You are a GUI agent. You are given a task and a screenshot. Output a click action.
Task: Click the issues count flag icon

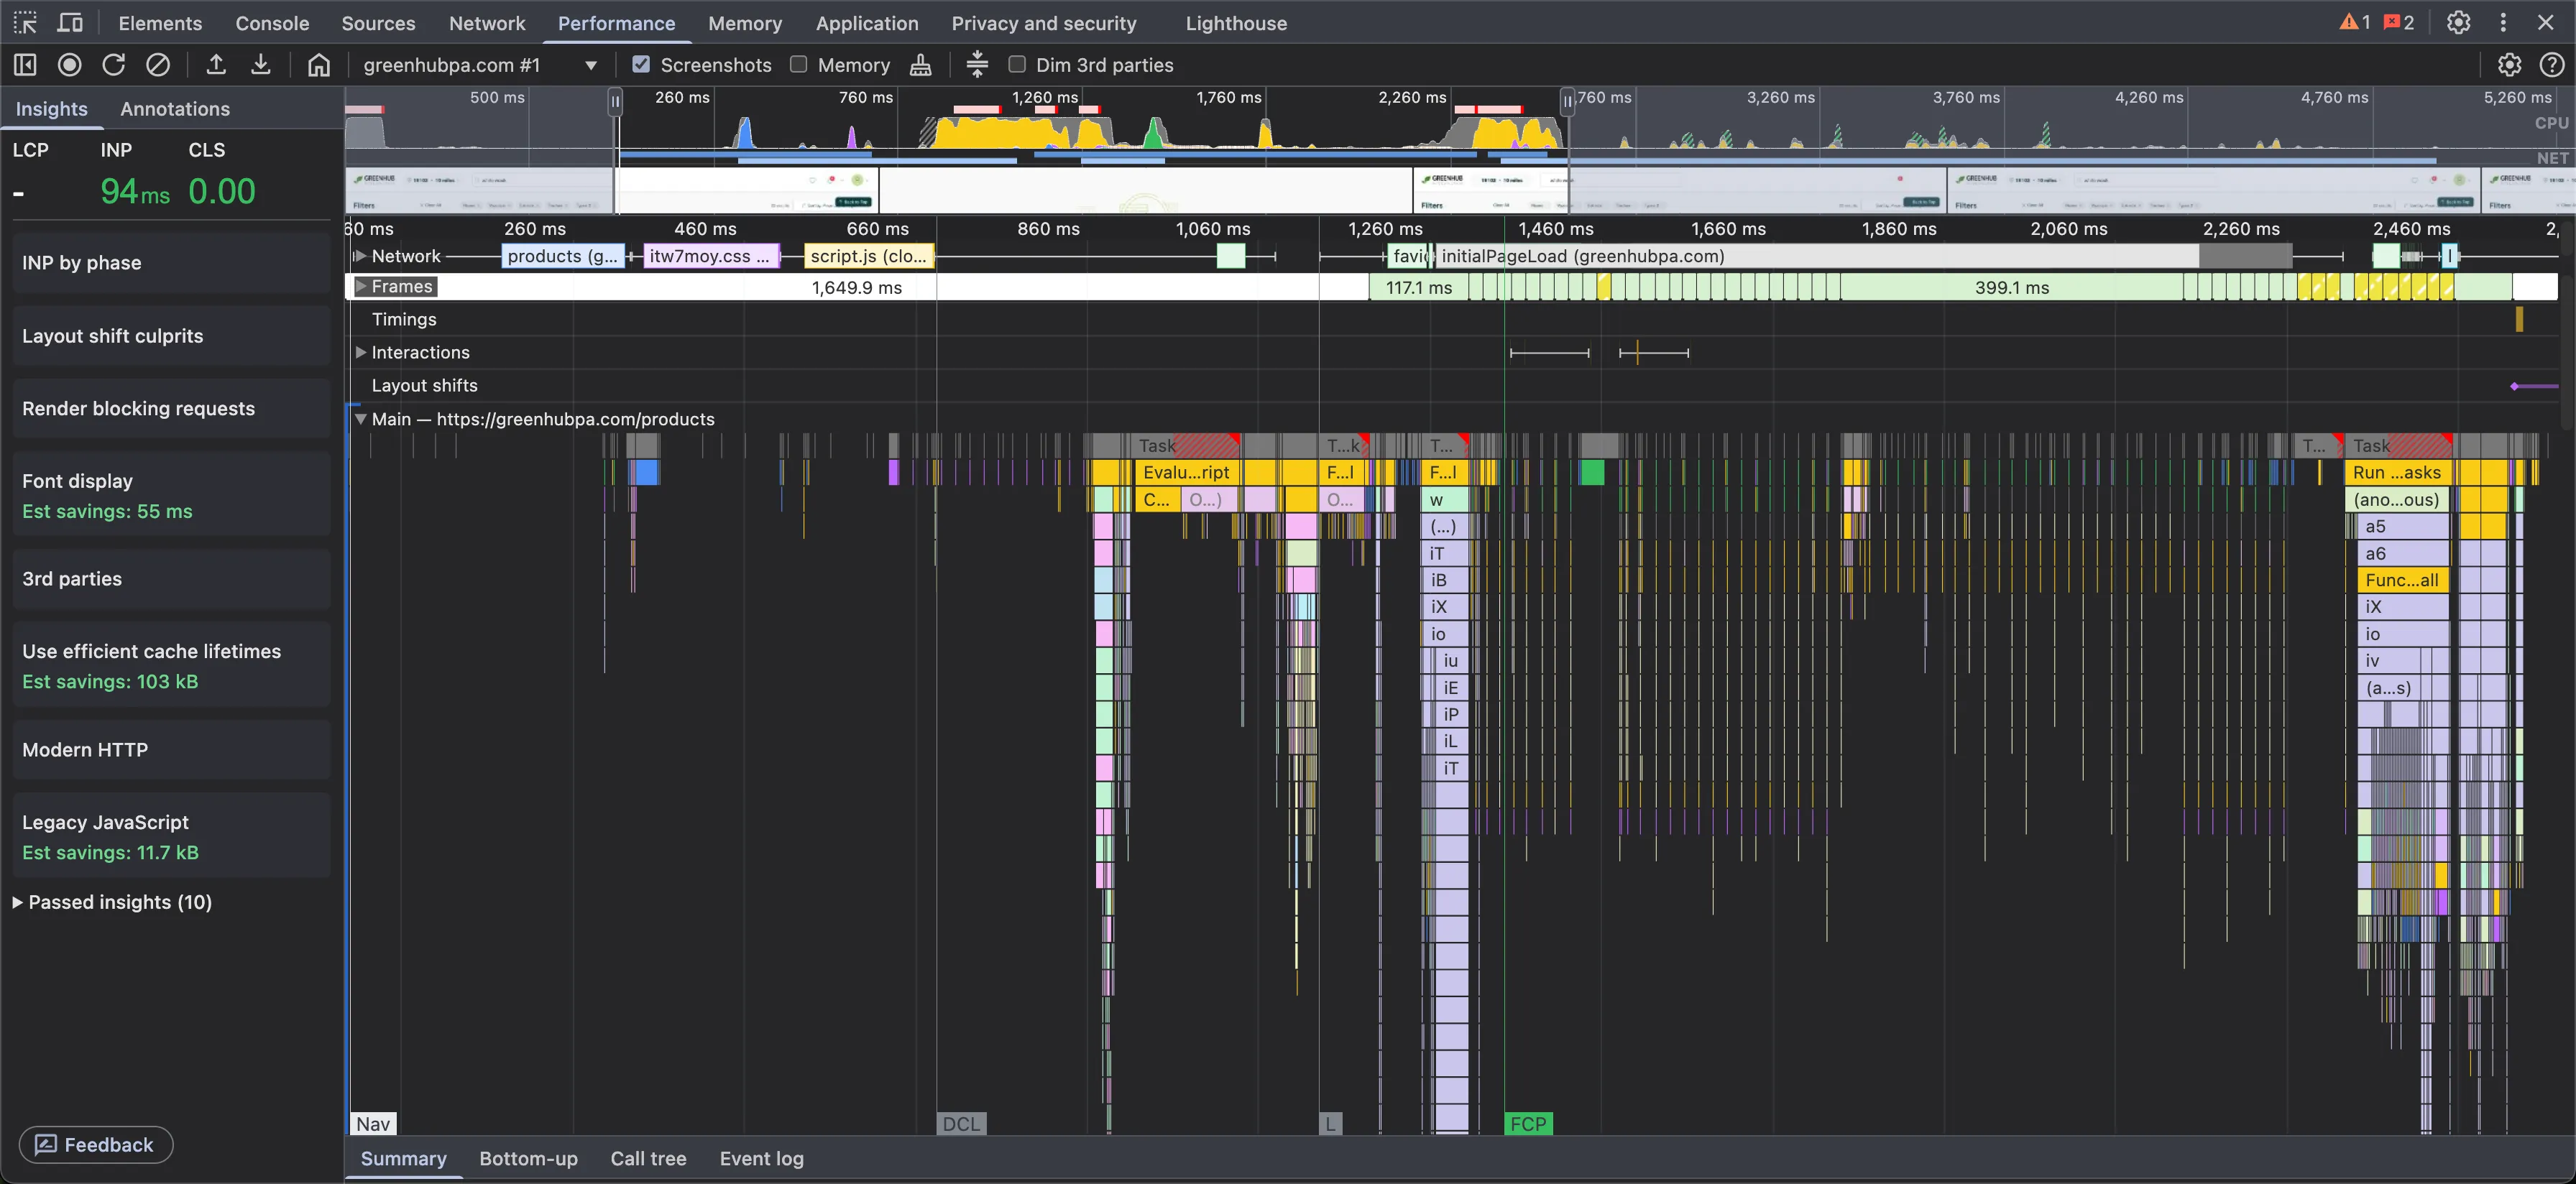(x=2399, y=22)
